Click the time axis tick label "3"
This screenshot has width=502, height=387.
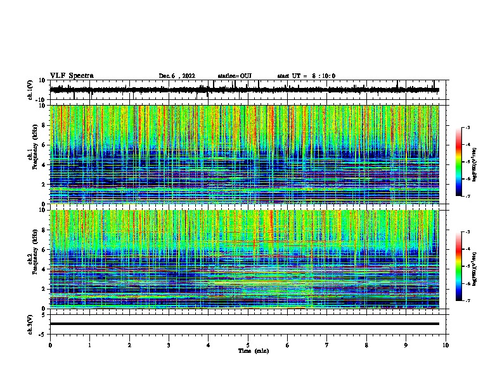click(169, 345)
